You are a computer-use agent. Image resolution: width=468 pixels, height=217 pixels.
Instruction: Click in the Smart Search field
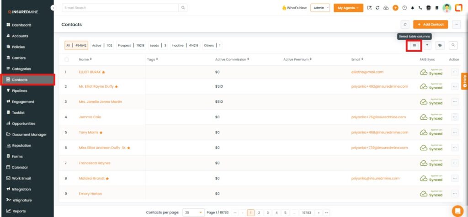(x=120, y=8)
